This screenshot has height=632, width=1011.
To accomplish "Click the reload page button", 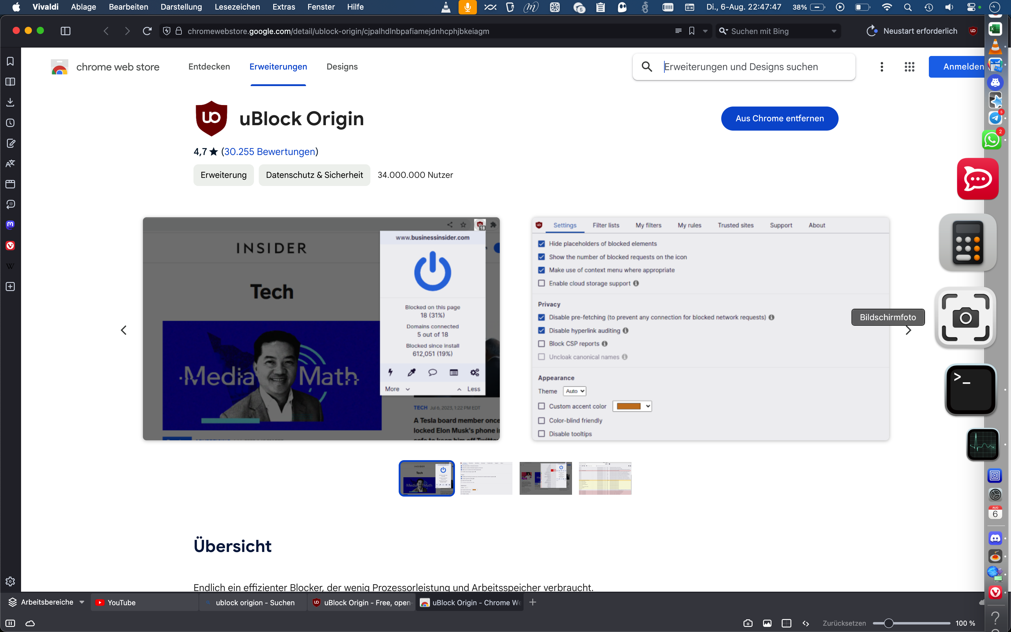I will click(x=147, y=31).
